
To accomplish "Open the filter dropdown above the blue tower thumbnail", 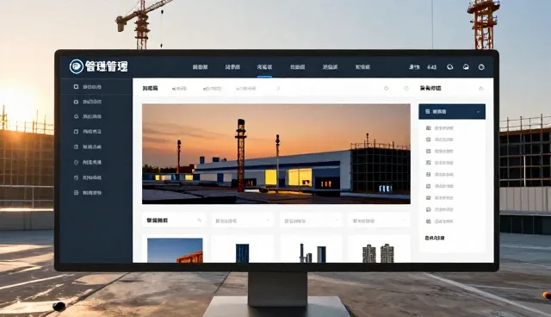I will pos(242,221).
